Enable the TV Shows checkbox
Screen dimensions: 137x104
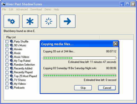point(7,80)
